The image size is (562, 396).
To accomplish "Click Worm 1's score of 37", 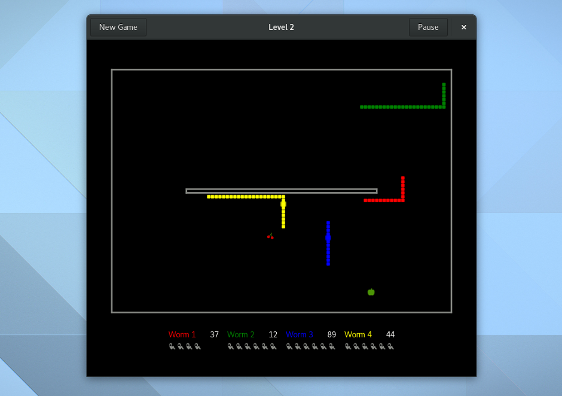I will [214, 334].
